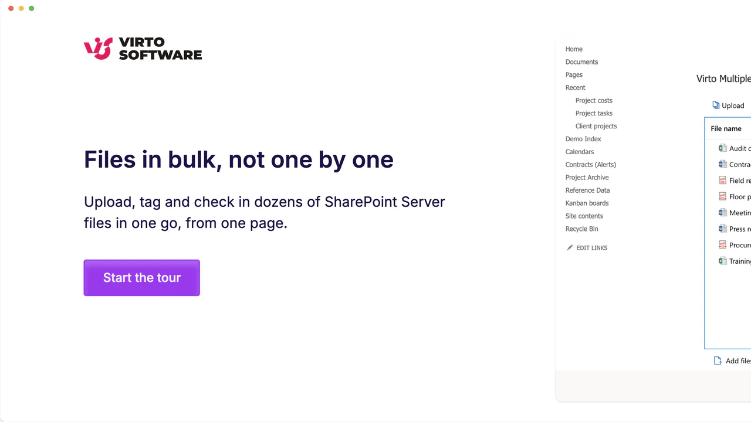Navigate to Demo Index
This screenshot has width=751, height=422.
tap(583, 139)
